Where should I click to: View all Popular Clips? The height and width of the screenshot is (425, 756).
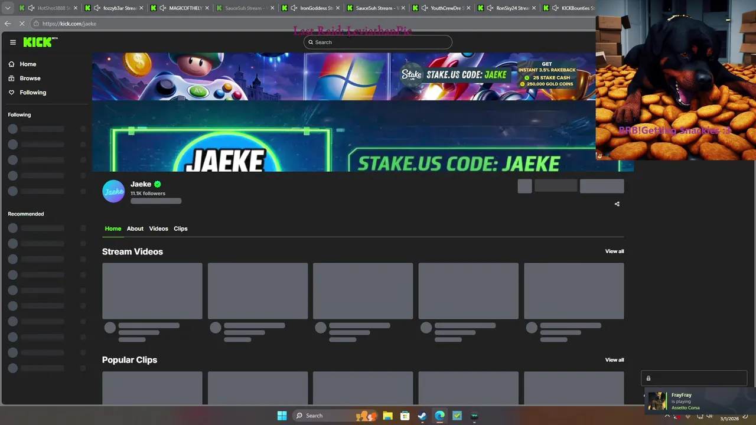[614, 360]
